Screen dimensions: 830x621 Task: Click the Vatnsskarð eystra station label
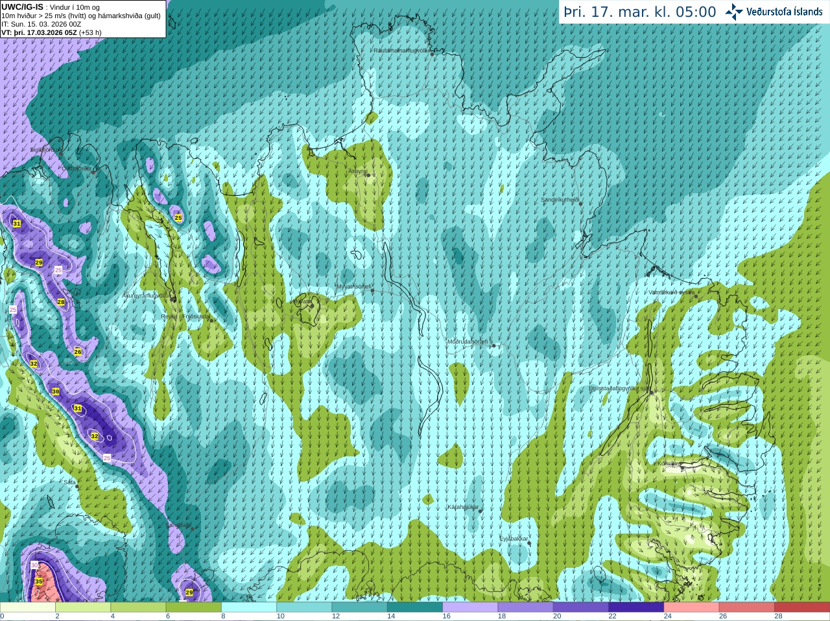[671, 292]
